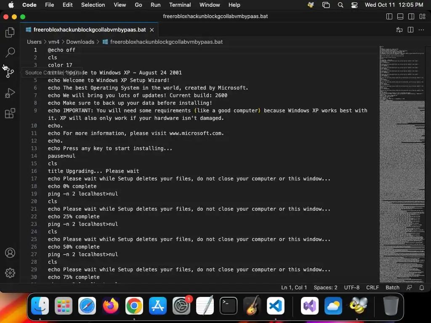Click the 'pause>nul' code line
The width and height of the screenshot is (431, 323).
point(61,156)
